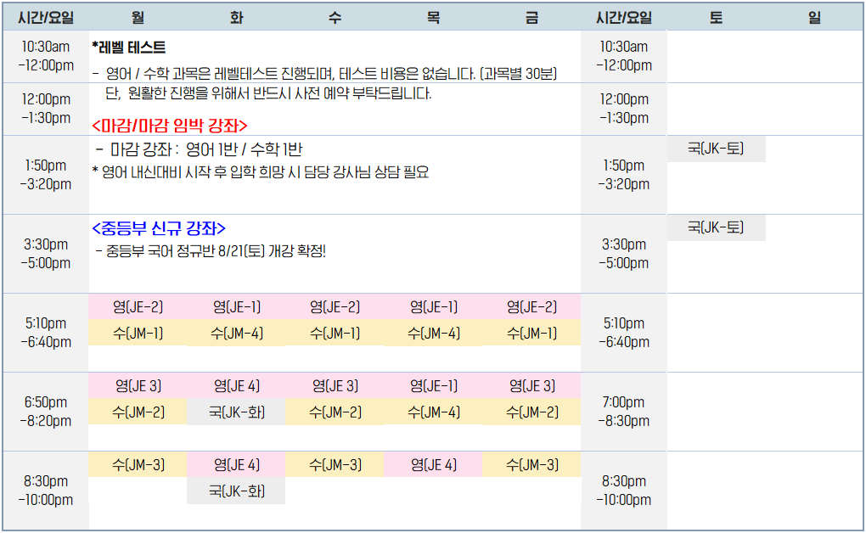Image resolution: width=866 pixels, height=533 pixels.
Task: Click Wednesday 6:50pm 수(JM-2) class cell
Action: pos(335,412)
